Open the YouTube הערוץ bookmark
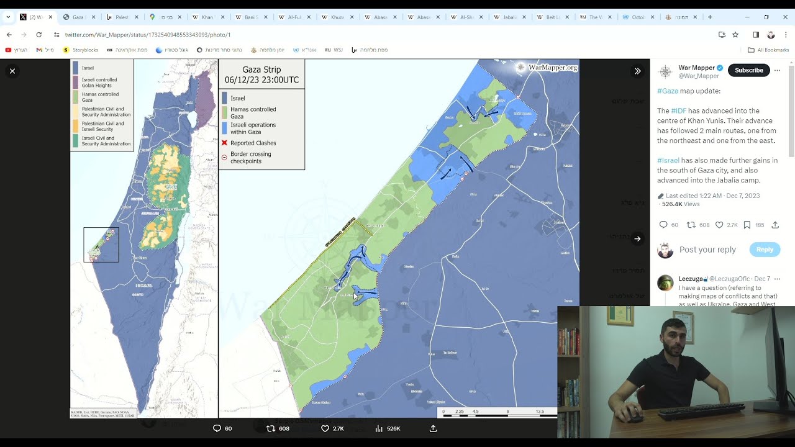The image size is (795, 447). [17, 50]
